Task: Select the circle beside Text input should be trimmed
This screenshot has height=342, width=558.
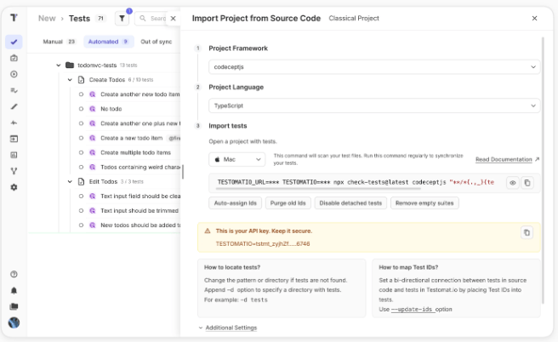Action: click(x=81, y=211)
